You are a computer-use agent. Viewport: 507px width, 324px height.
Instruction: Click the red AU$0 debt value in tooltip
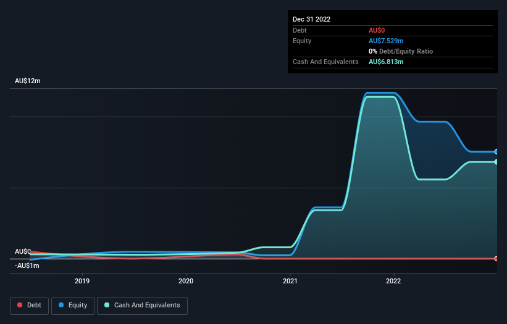tap(377, 30)
